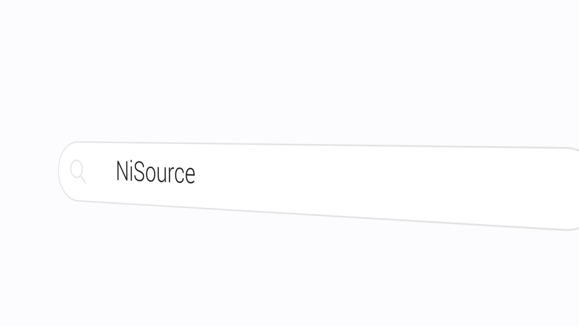The height and width of the screenshot is (326, 579).
Task: Click the magnifying glass search icon
Action: pyautogui.click(x=78, y=171)
